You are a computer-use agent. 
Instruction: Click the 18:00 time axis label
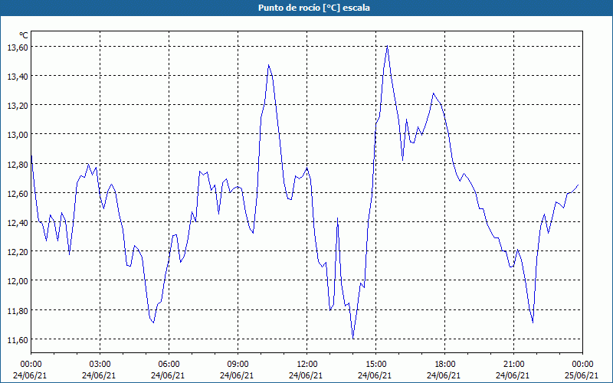[445, 365]
